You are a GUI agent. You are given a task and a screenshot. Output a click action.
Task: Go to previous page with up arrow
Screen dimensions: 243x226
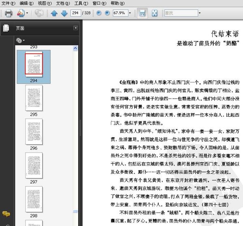[x=54, y=13]
